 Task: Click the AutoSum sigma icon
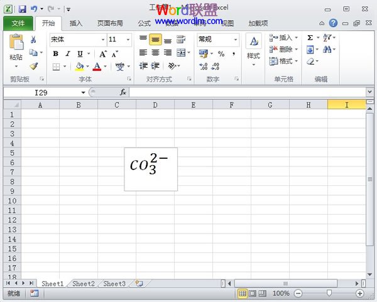[x=310, y=38]
